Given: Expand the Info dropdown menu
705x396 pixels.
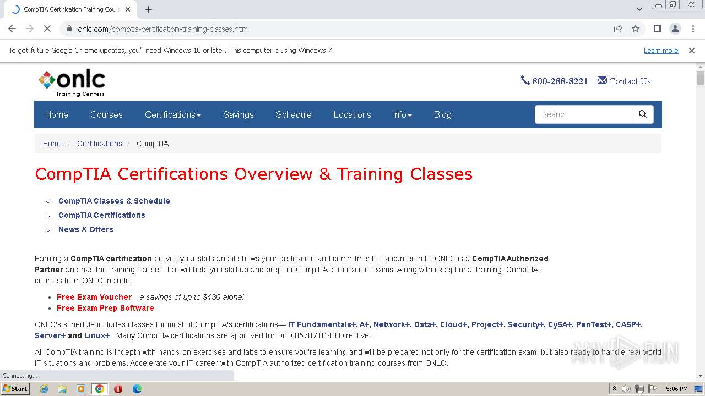Looking at the screenshot, I should [x=402, y=114].
